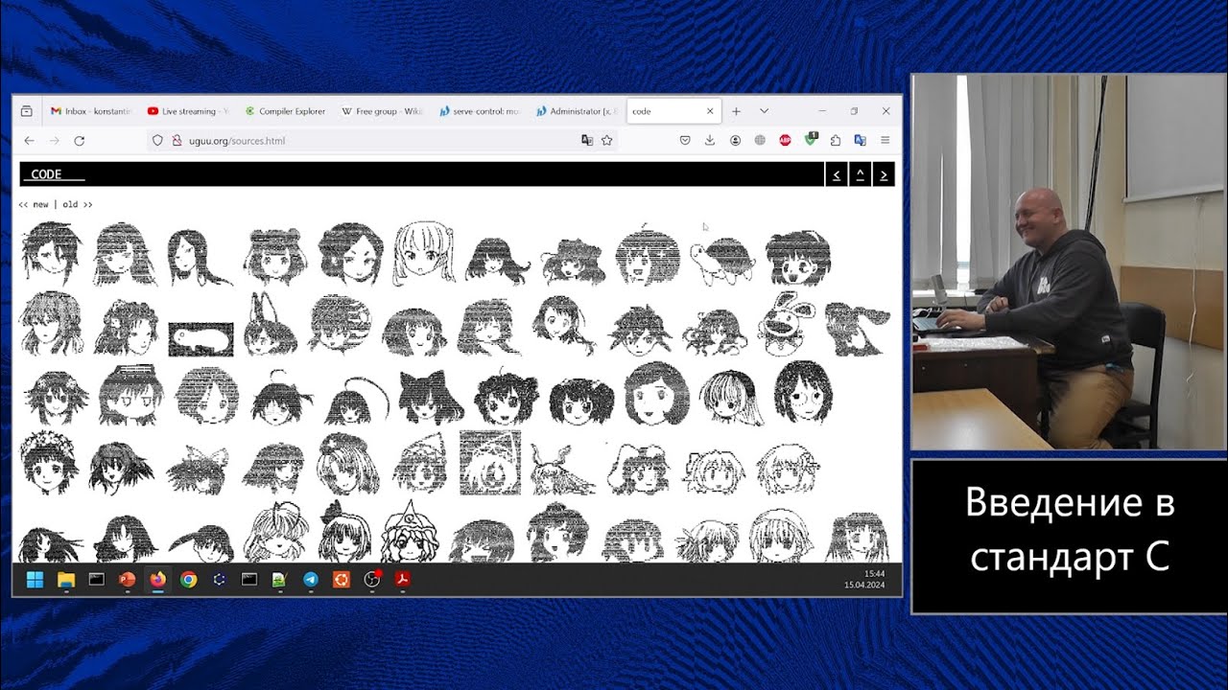
Task: Open the Extensions puzzle menu
Action: 836,140
